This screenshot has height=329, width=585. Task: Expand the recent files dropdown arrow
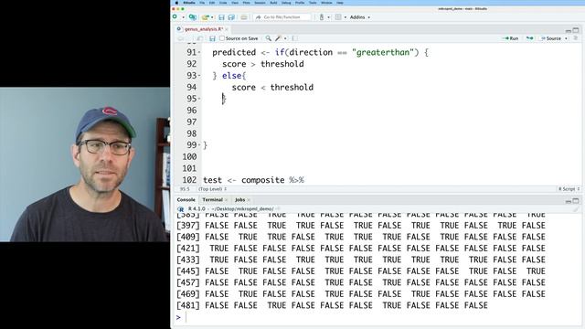212,17
